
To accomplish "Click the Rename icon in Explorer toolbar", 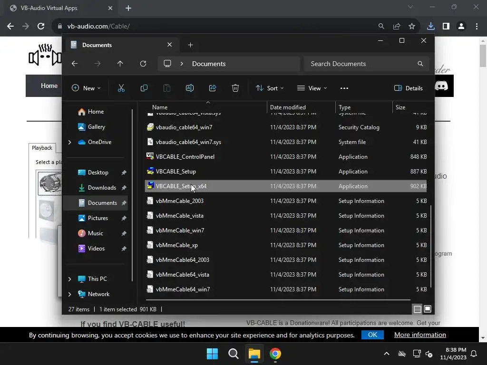I will [190, 88].
